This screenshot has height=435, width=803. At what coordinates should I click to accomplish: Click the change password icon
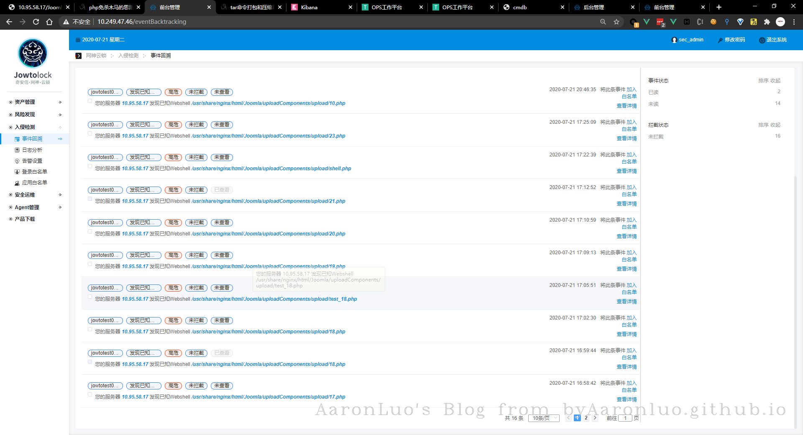click(x=720, y=40)
